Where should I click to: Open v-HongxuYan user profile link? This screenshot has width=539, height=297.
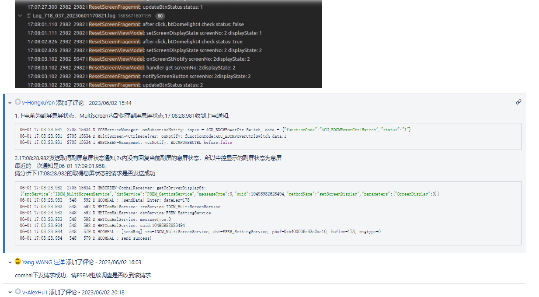click(38, 103)
